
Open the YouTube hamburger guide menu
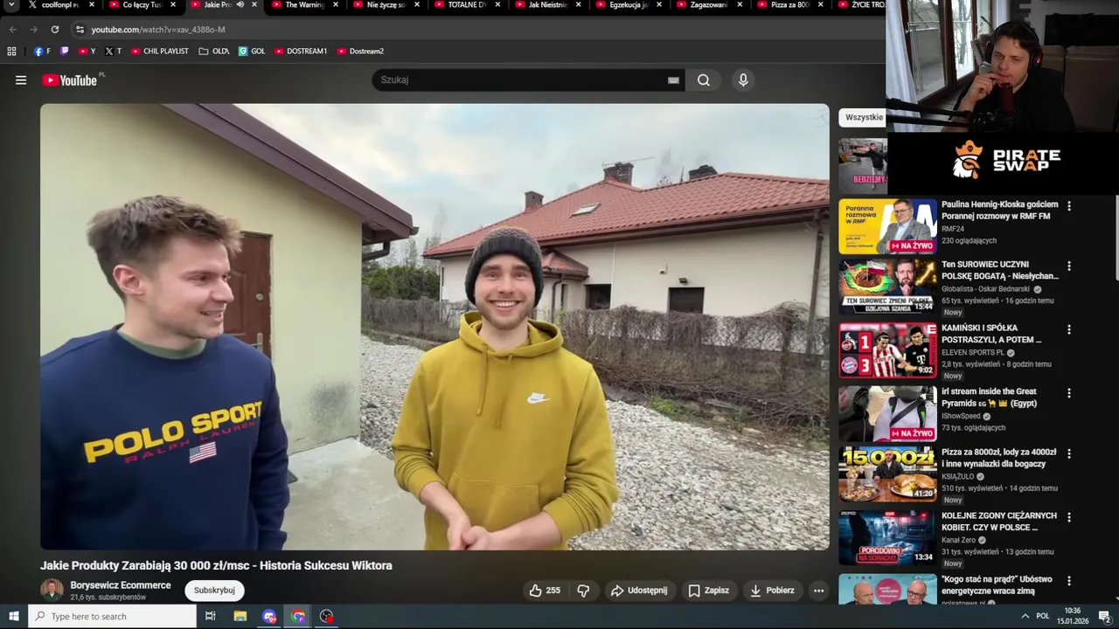click(x=21, y=80)
